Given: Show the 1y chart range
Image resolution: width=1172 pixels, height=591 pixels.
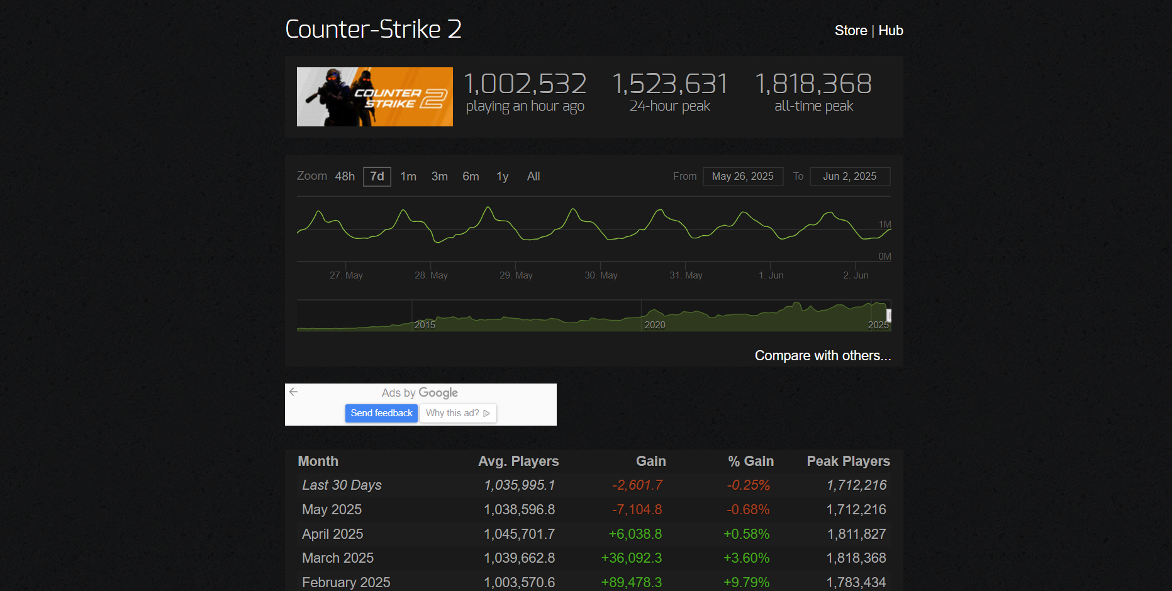Looking at the screenshot, I should tap(502, 177).
